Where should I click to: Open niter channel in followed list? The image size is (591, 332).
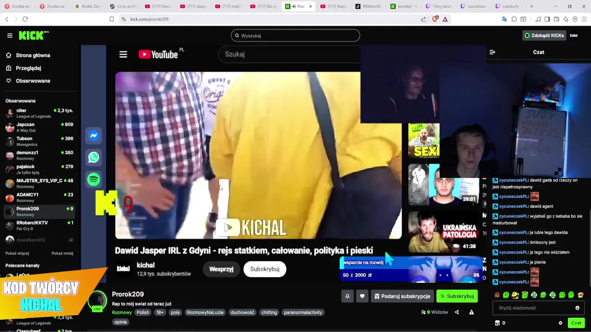point(39,113)
